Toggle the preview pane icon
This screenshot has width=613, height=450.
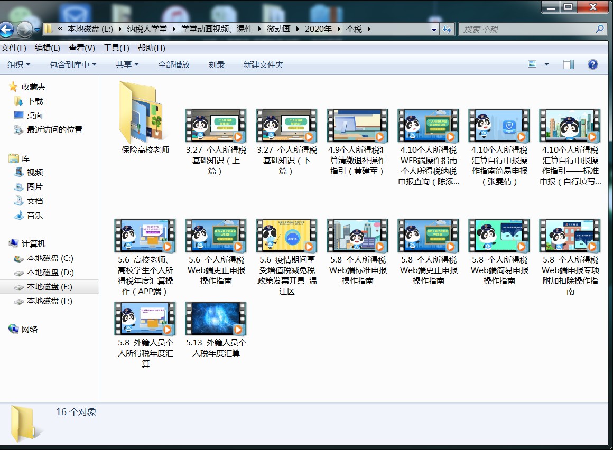tap(568, 64)
